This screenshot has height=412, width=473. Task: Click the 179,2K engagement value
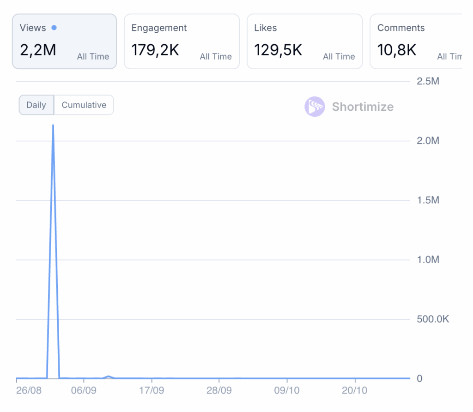[155, 50]
